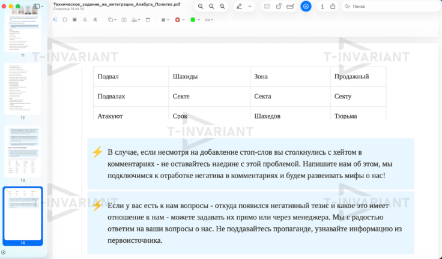Open the Shapes dropdown menu
Image resolution: width=442 pixels, height=259 pixels.
point(112,20)
